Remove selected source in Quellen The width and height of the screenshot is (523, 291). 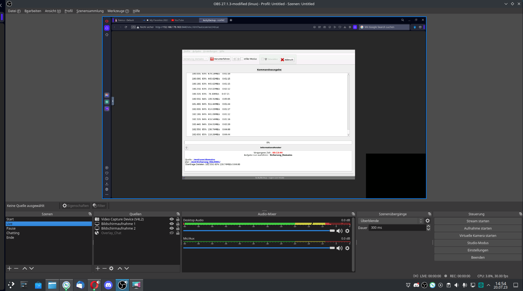[105, 268]
